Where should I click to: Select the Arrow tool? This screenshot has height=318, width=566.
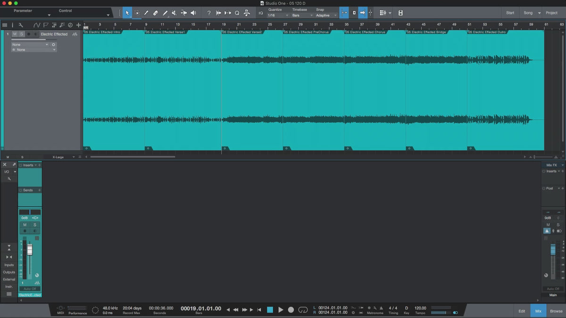(x=127, y=13)
